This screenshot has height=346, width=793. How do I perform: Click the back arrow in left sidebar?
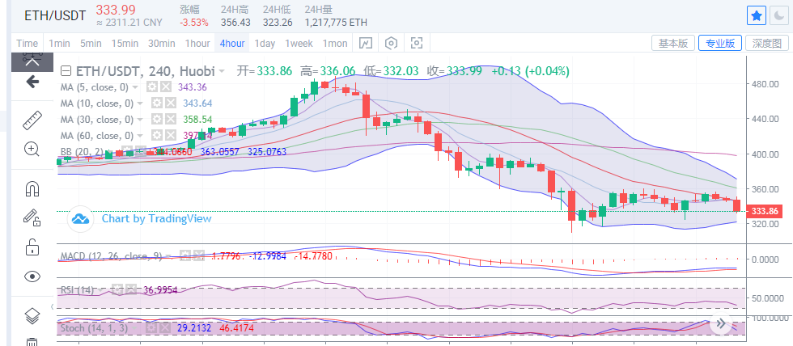pos(32,81)
